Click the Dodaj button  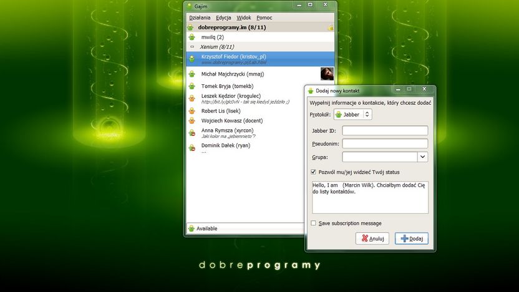pyautogui.click(x=412, y=238)
